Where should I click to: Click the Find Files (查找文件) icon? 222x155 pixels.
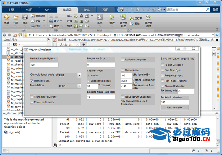point(33,16)
